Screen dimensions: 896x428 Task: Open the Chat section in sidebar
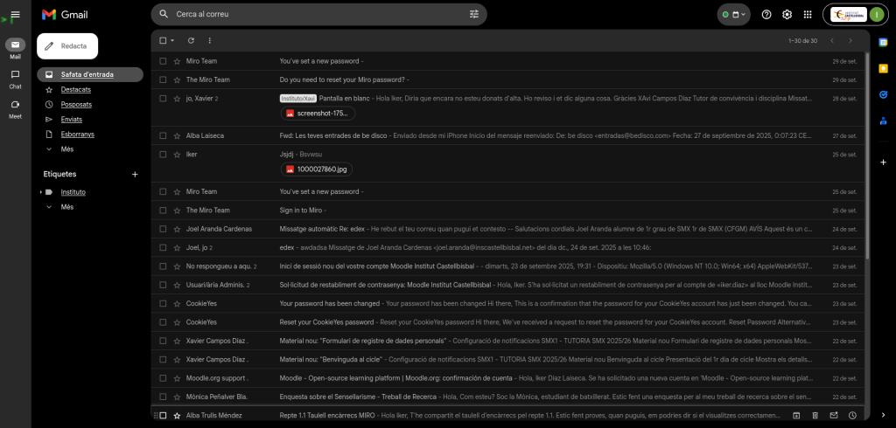coord(15,79)
